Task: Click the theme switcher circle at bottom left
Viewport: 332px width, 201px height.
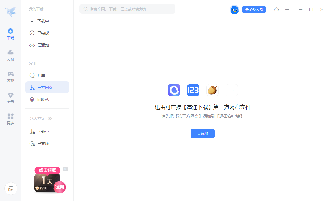Action: pos(11,189)
